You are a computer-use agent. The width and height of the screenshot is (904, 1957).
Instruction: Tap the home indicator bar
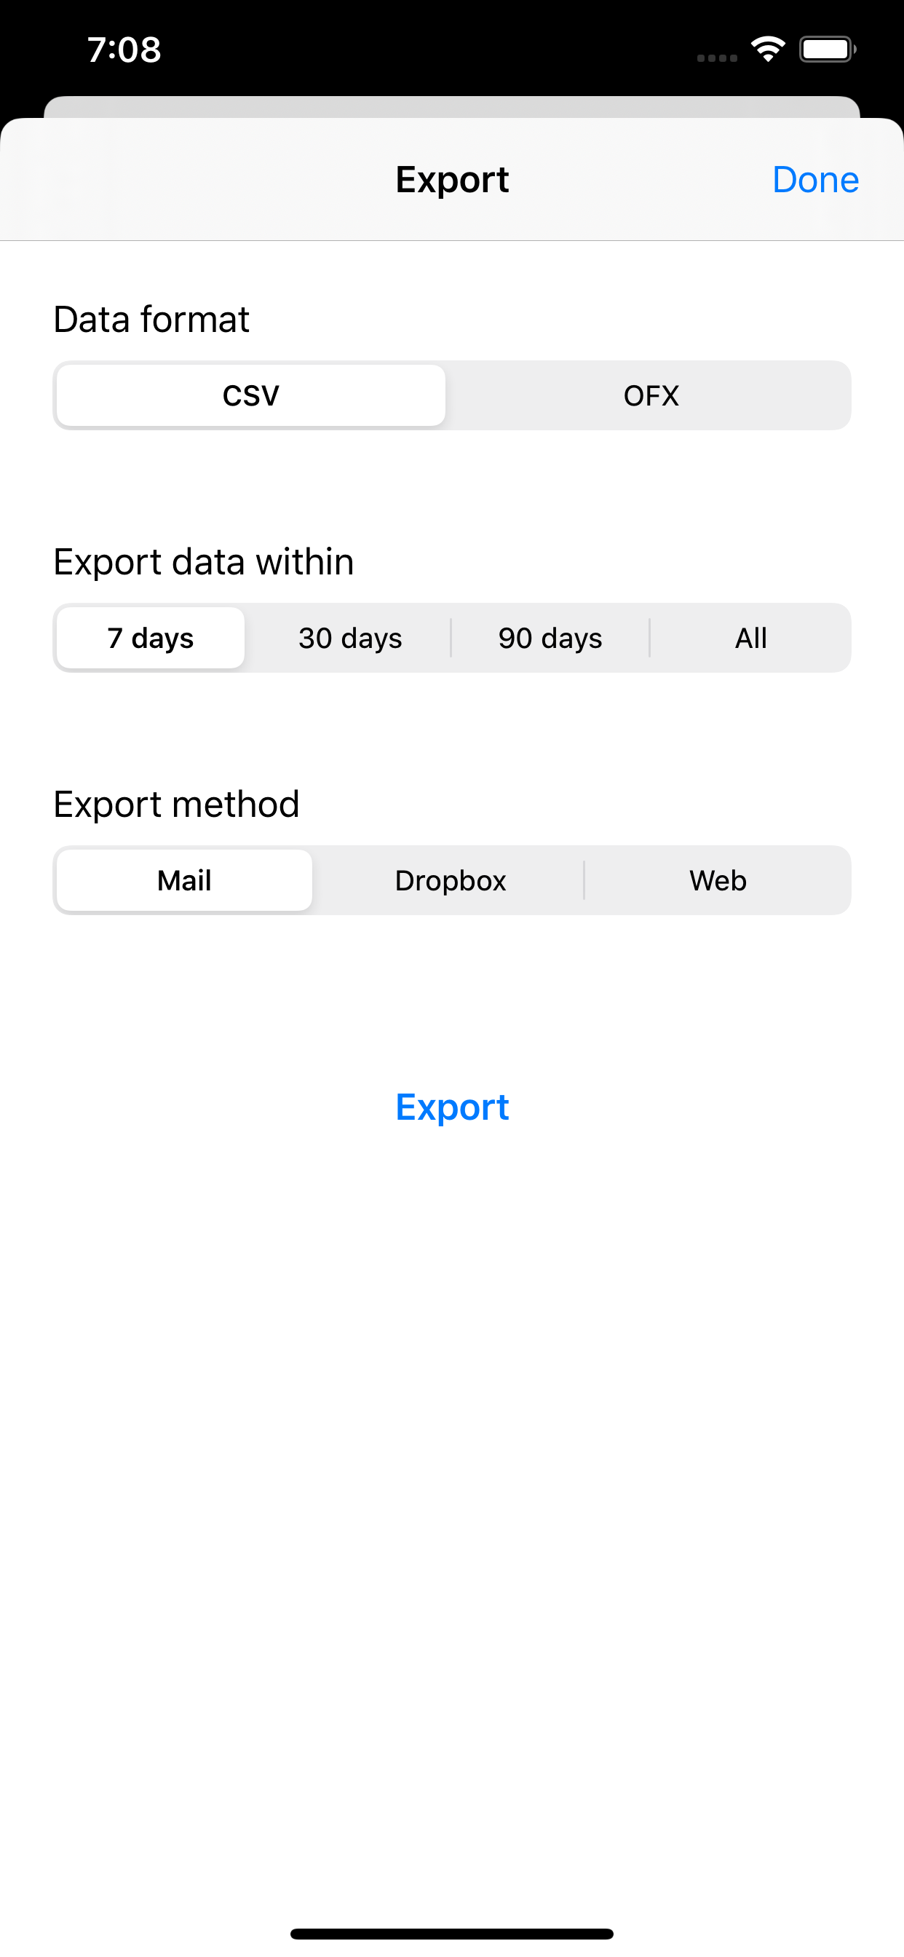pyautogui.click(x=452, y=1932)
